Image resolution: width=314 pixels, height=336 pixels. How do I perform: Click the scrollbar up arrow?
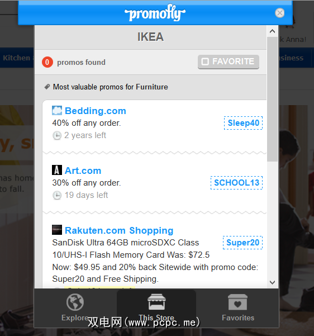pyautogui.click(x=272, y=31)
